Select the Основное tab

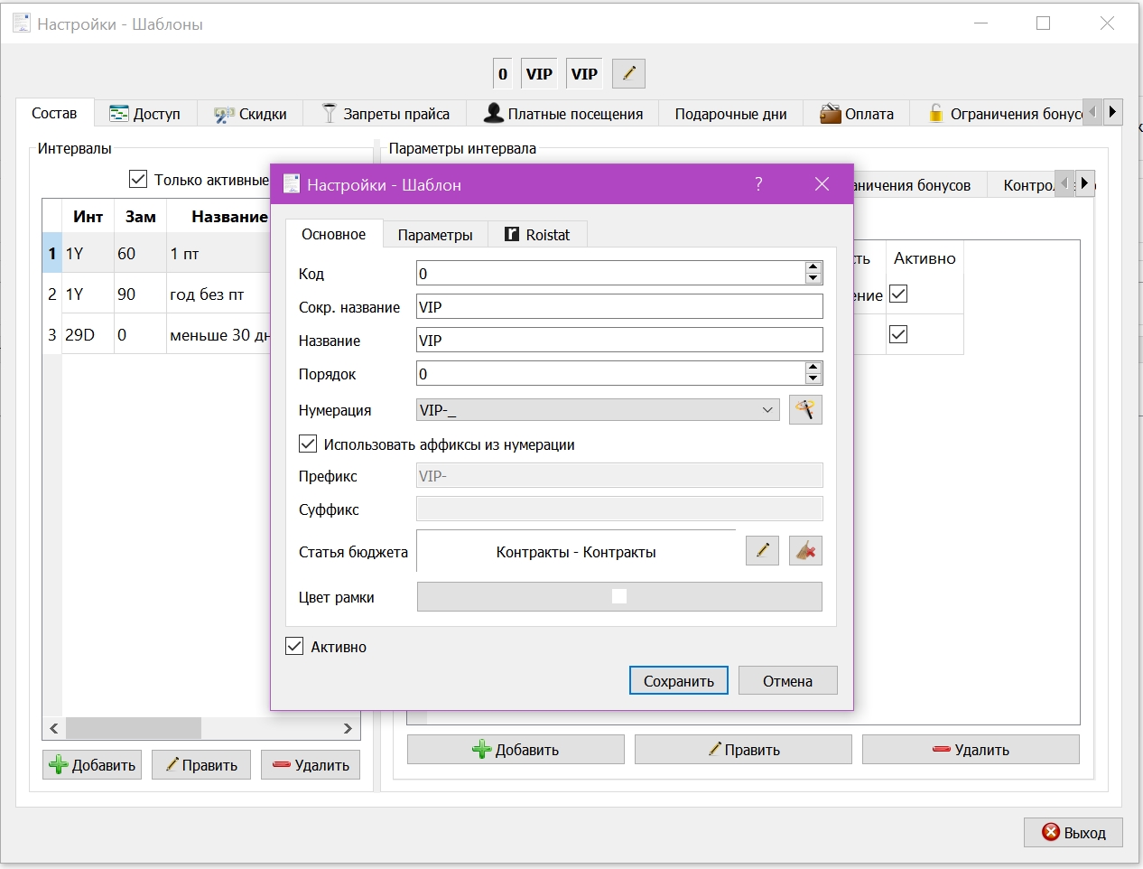click(334, 234)
